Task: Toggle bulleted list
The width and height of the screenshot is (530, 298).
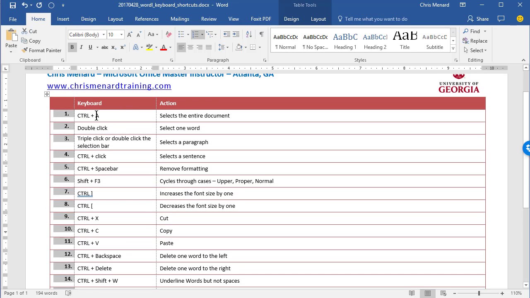Action: coord(181,34)
